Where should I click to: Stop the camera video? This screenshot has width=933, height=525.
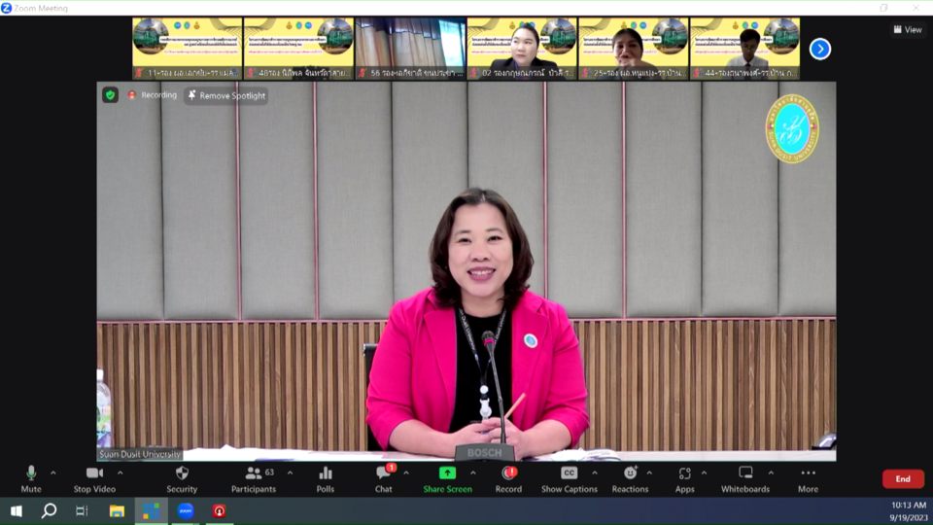94,478
